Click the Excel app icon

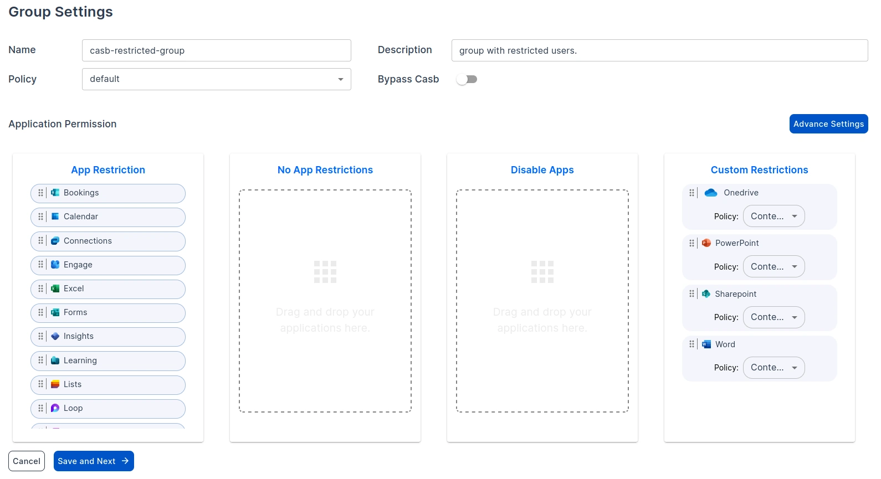click(55, 289)
